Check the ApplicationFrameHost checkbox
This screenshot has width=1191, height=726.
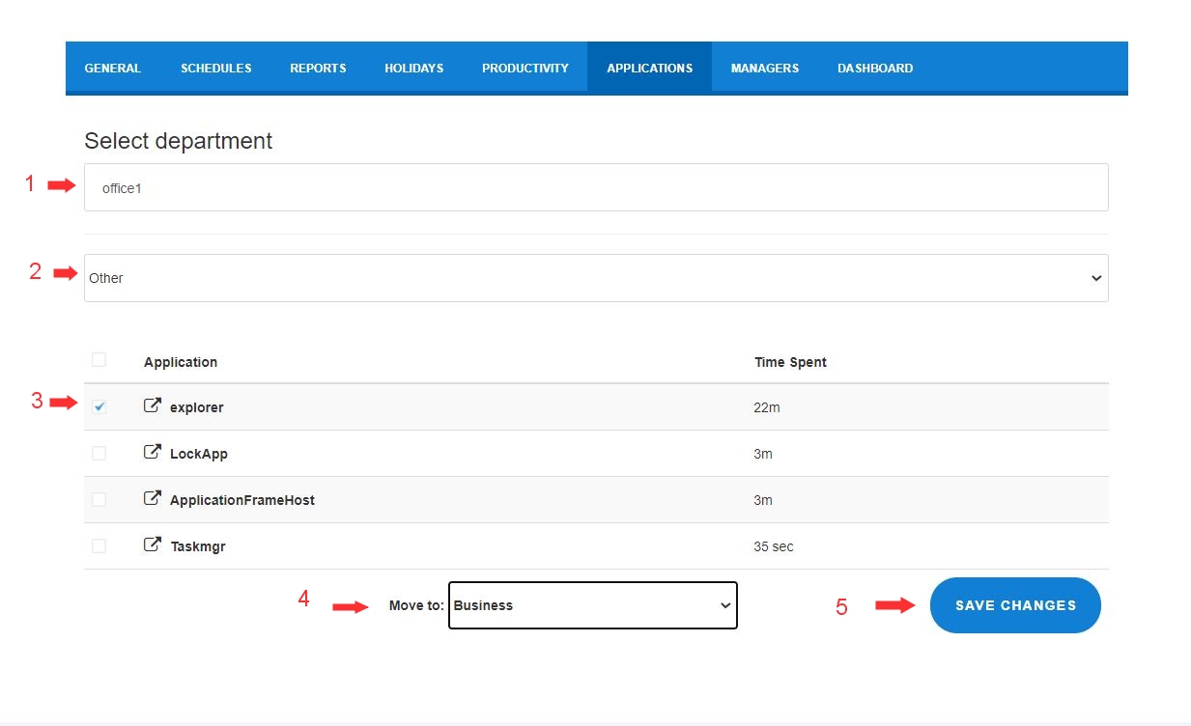click(x=99, y=500)
